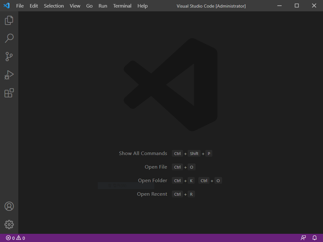Open the Source Control view icon
The height and width of the screenshot is (242, 323).
coord(9,56)
